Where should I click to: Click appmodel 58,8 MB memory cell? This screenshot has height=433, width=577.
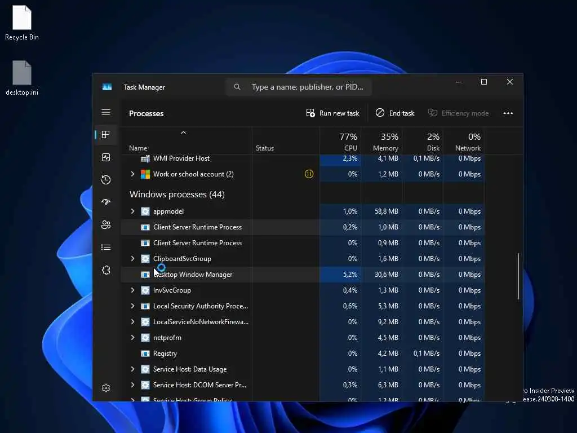click(381, 211)
